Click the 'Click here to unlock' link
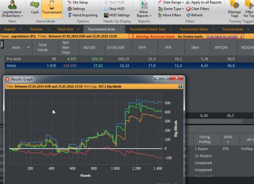The width and height of the screenshot is (254, 184). (x=222, y=37)
